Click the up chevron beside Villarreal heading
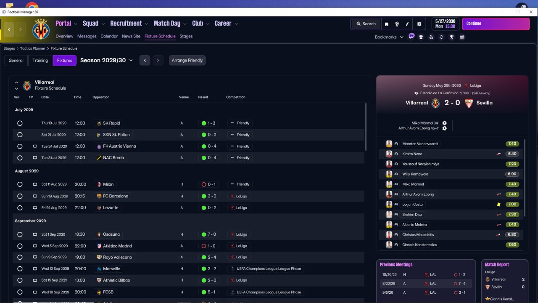Screen dimensions: 538x303 click(x=16, y=83)
